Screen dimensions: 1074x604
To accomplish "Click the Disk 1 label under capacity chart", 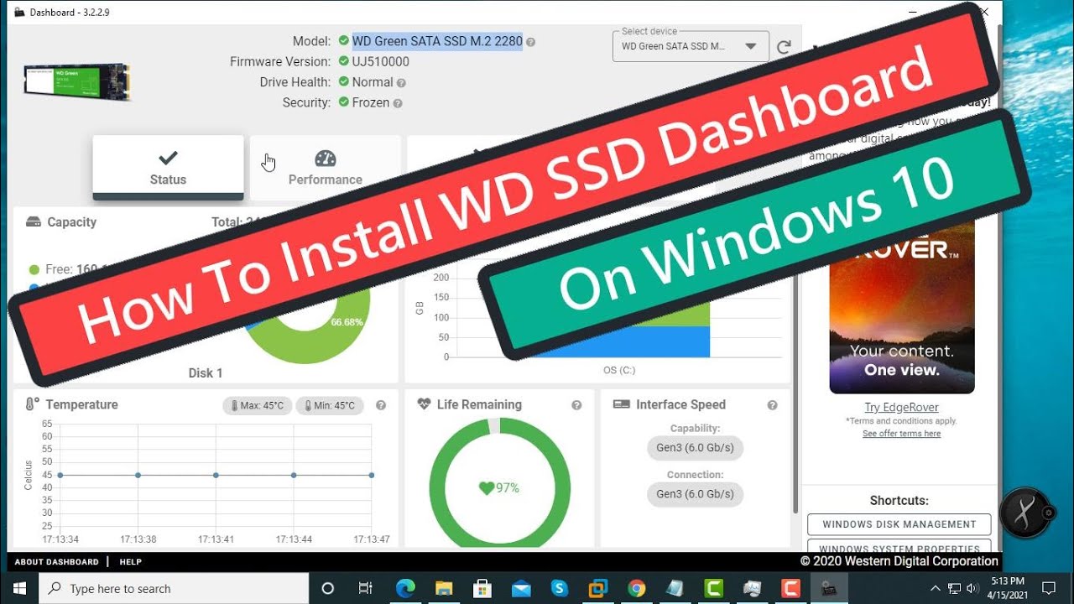I will point(206,373).
